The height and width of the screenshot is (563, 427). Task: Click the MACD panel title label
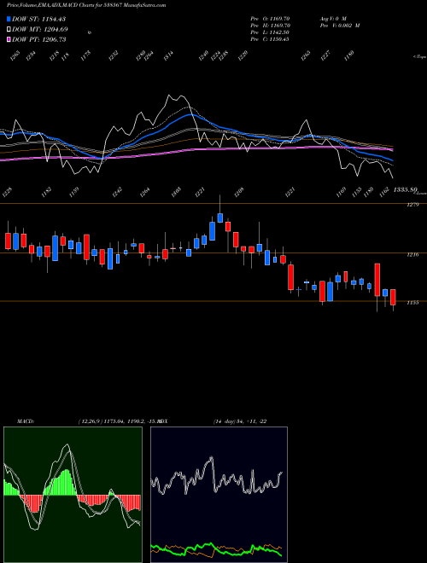25,421
